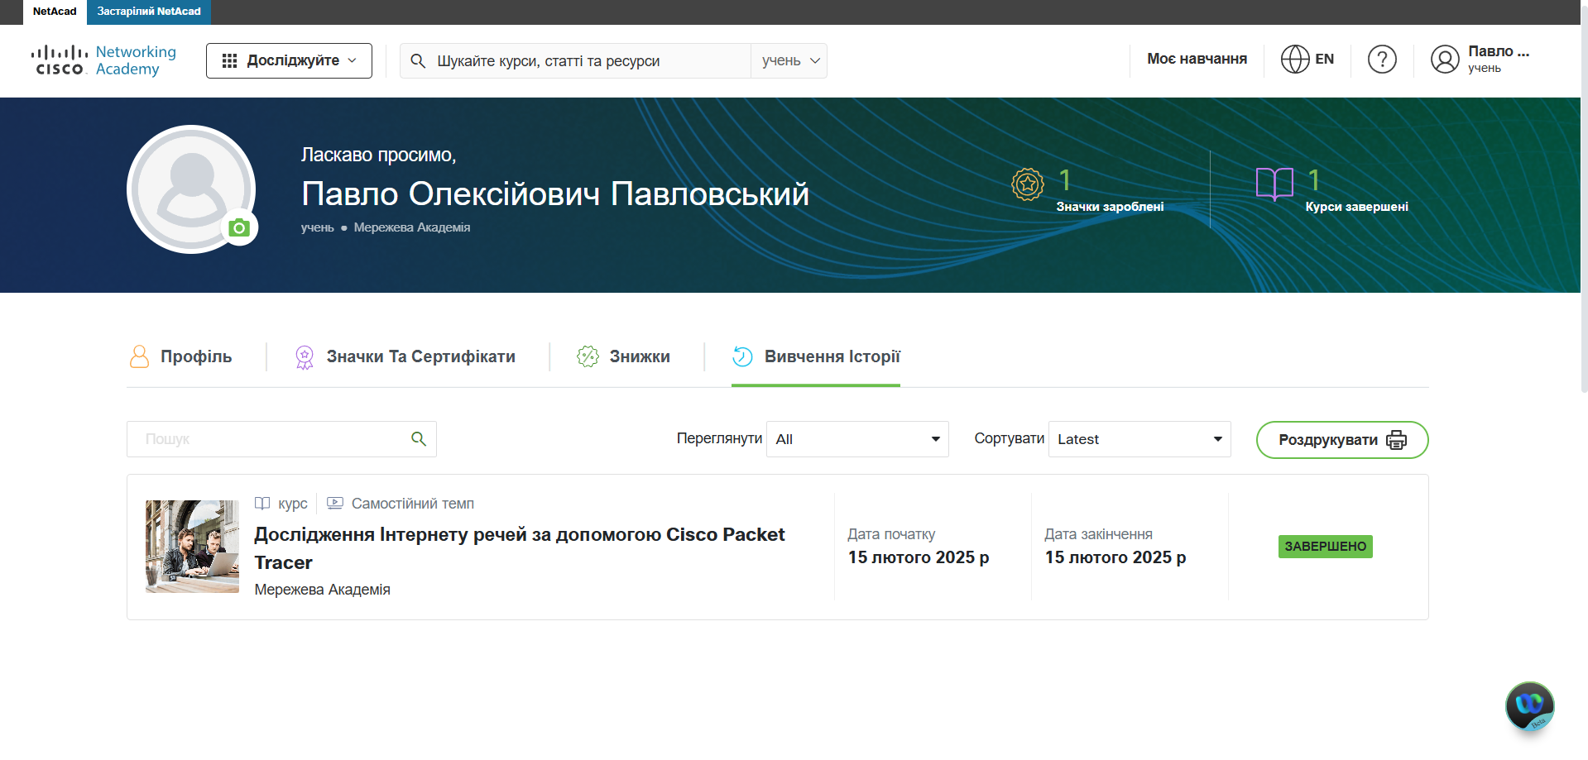
Task: Select the Вивчення Історії tab
Action: click(816, 356)
